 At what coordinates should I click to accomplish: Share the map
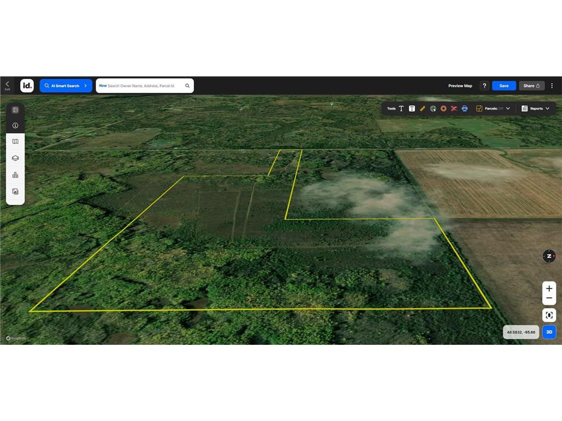(x=531, y=86)
